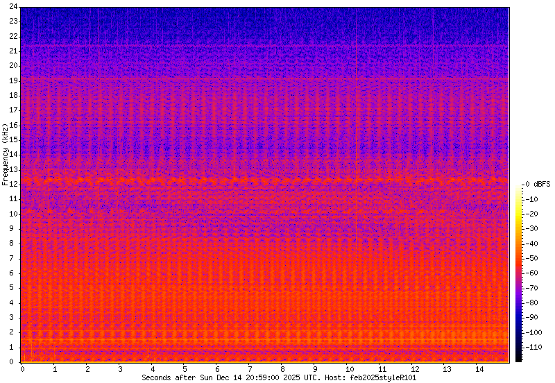Click the thin horizontal line near 21.5 kHz
The width and height of the screenshot is (555, 383).
[264, 46]
